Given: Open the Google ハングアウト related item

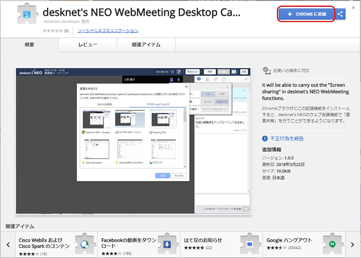Looking at the screenshot, I should point(304,245).
